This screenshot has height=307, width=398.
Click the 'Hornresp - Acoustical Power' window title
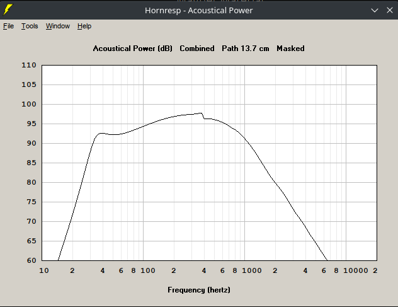click(x=199, y=11)
